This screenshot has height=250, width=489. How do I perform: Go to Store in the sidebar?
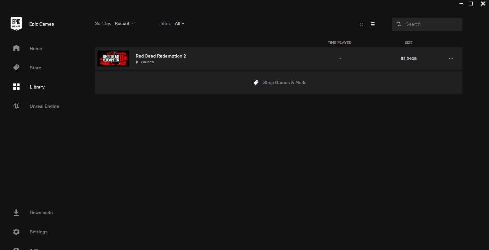[x=35, y=68]
